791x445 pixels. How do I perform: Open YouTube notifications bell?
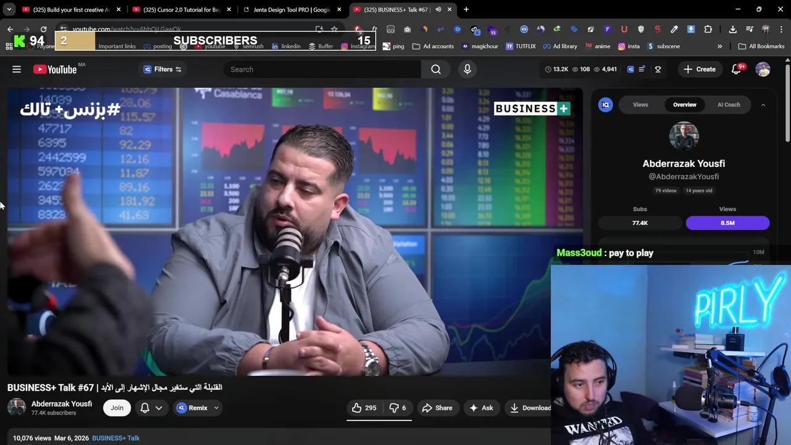click(736, 69)
